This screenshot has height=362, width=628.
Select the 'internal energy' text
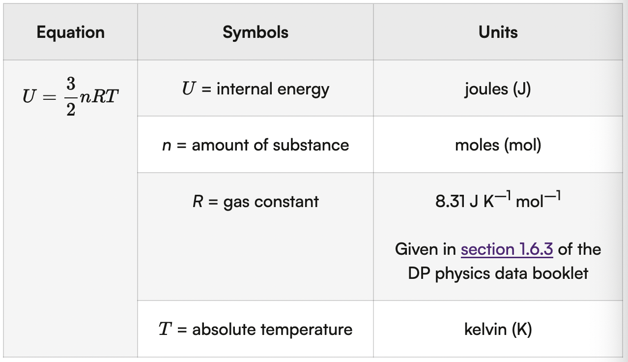(273, 89)
